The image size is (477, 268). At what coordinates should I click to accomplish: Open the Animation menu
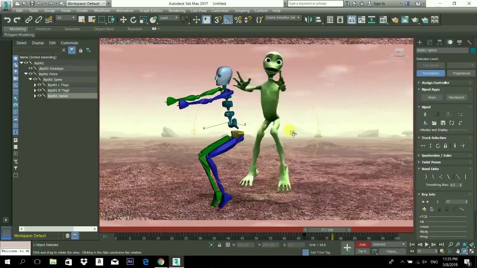pos(124,10)
